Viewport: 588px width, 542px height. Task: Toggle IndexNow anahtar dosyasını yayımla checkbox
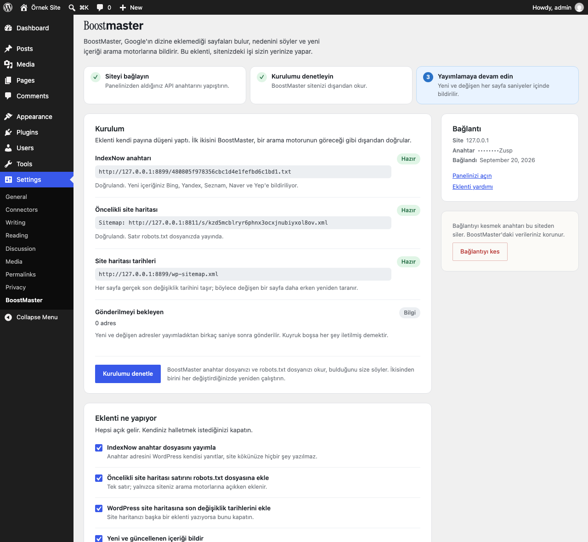coord(99,448)
